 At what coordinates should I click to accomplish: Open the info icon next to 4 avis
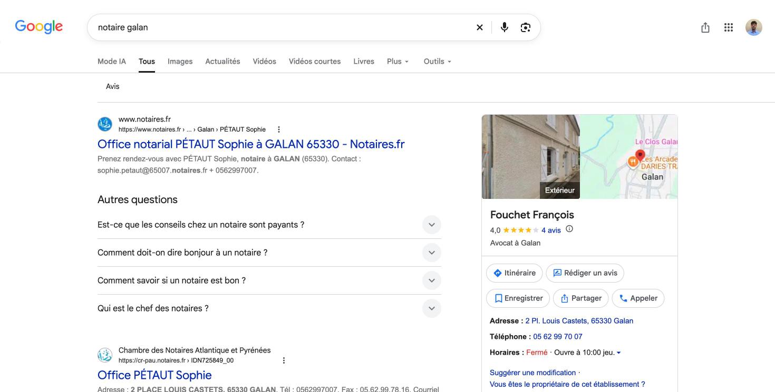pyautogui.click(x=569, y=229)
